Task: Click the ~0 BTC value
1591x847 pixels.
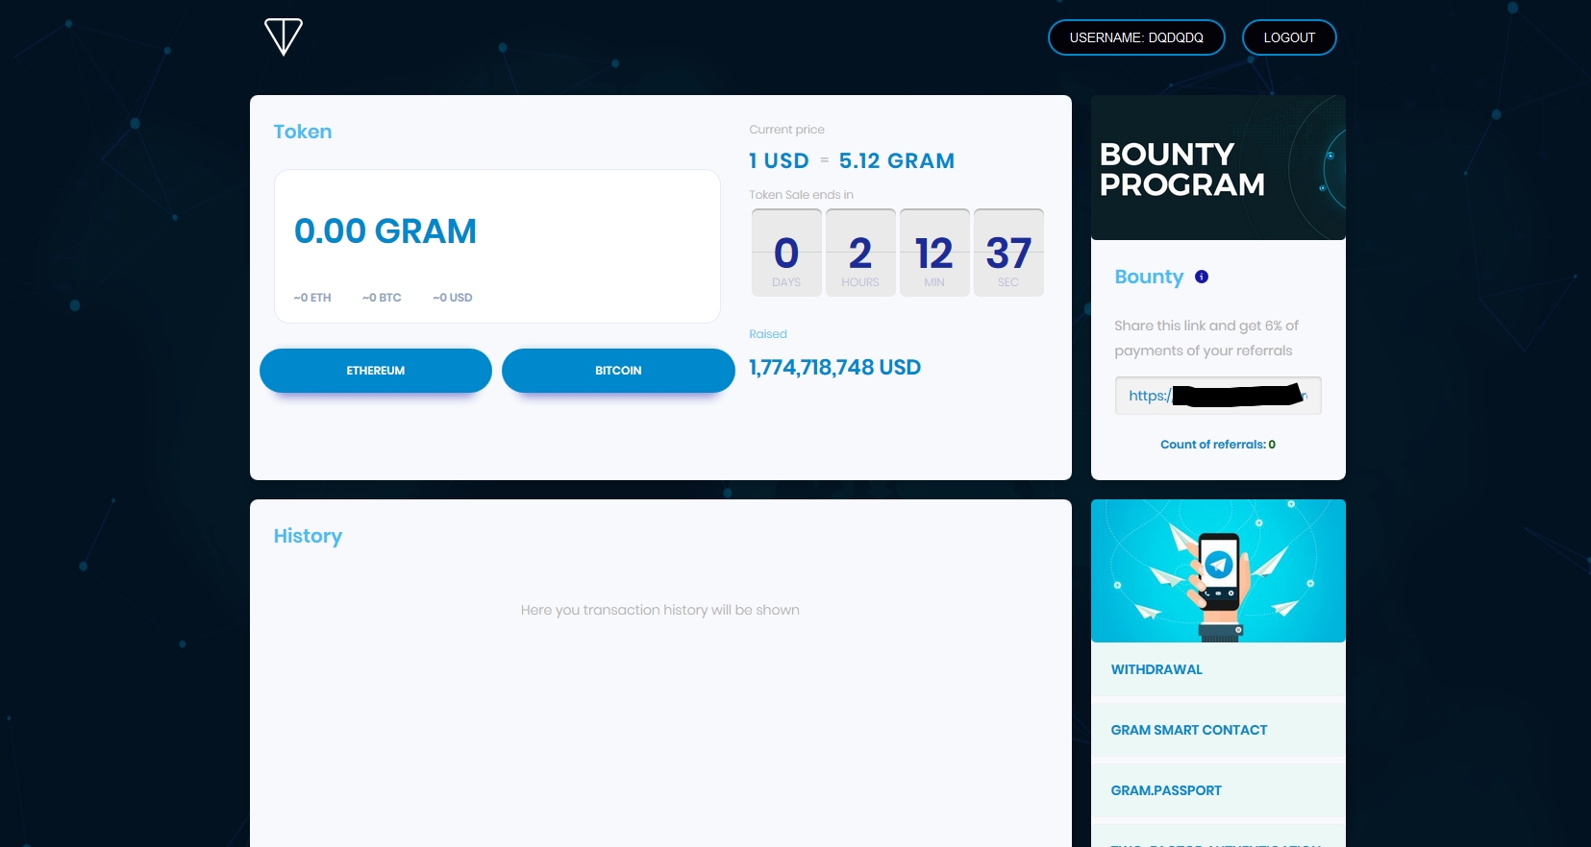Action: coord(382,298)
